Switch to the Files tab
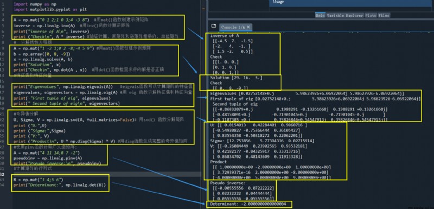This screenshot has height=209, width=434. click(x=384, y=16)
